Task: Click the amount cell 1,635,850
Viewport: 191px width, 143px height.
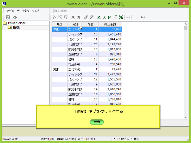Action: point(110,84)
